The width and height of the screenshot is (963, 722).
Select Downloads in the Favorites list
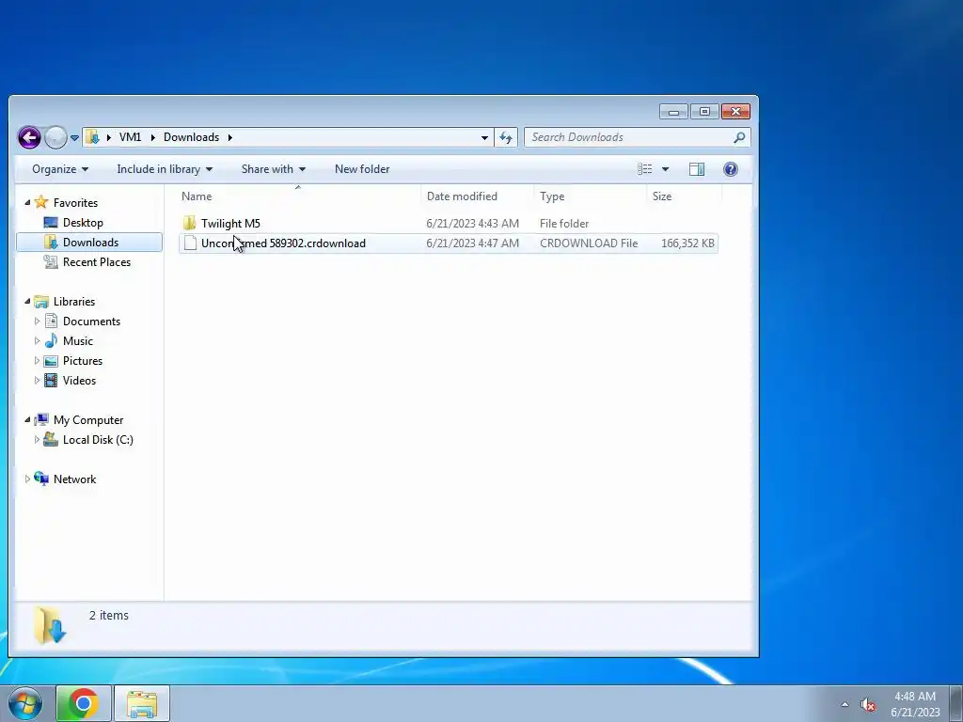[90, 243]
